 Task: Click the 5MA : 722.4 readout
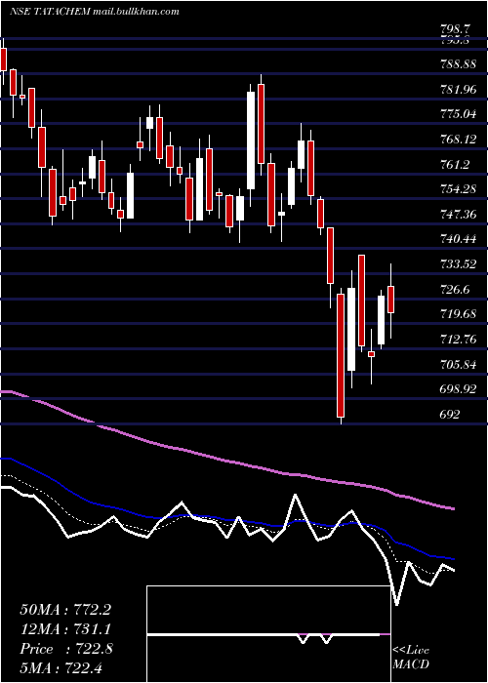coord(61,667)
